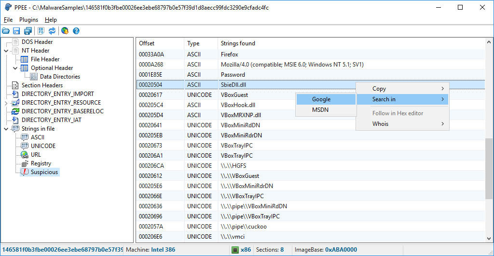Expand the DIRECTORY_ENTRY_RESOURCE node
The width and height of the screenshot is (494, 256).
pos(6,103)
